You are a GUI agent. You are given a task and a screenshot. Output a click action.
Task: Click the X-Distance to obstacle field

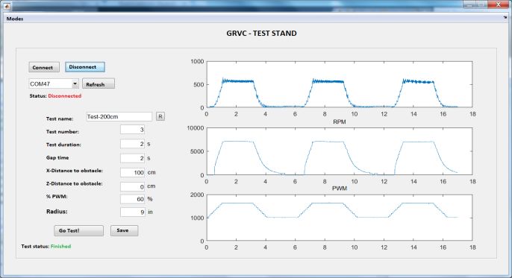(x=132, y=172)
